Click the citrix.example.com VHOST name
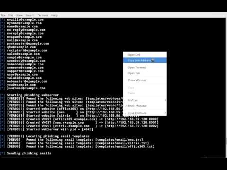The image size is (227, 170). 72,126
